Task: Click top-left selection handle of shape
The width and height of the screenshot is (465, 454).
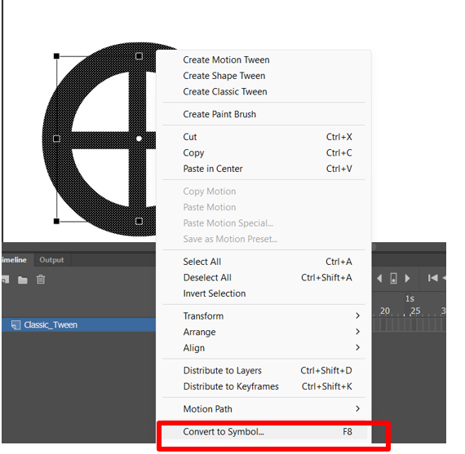Action: (x=56, y=56)
